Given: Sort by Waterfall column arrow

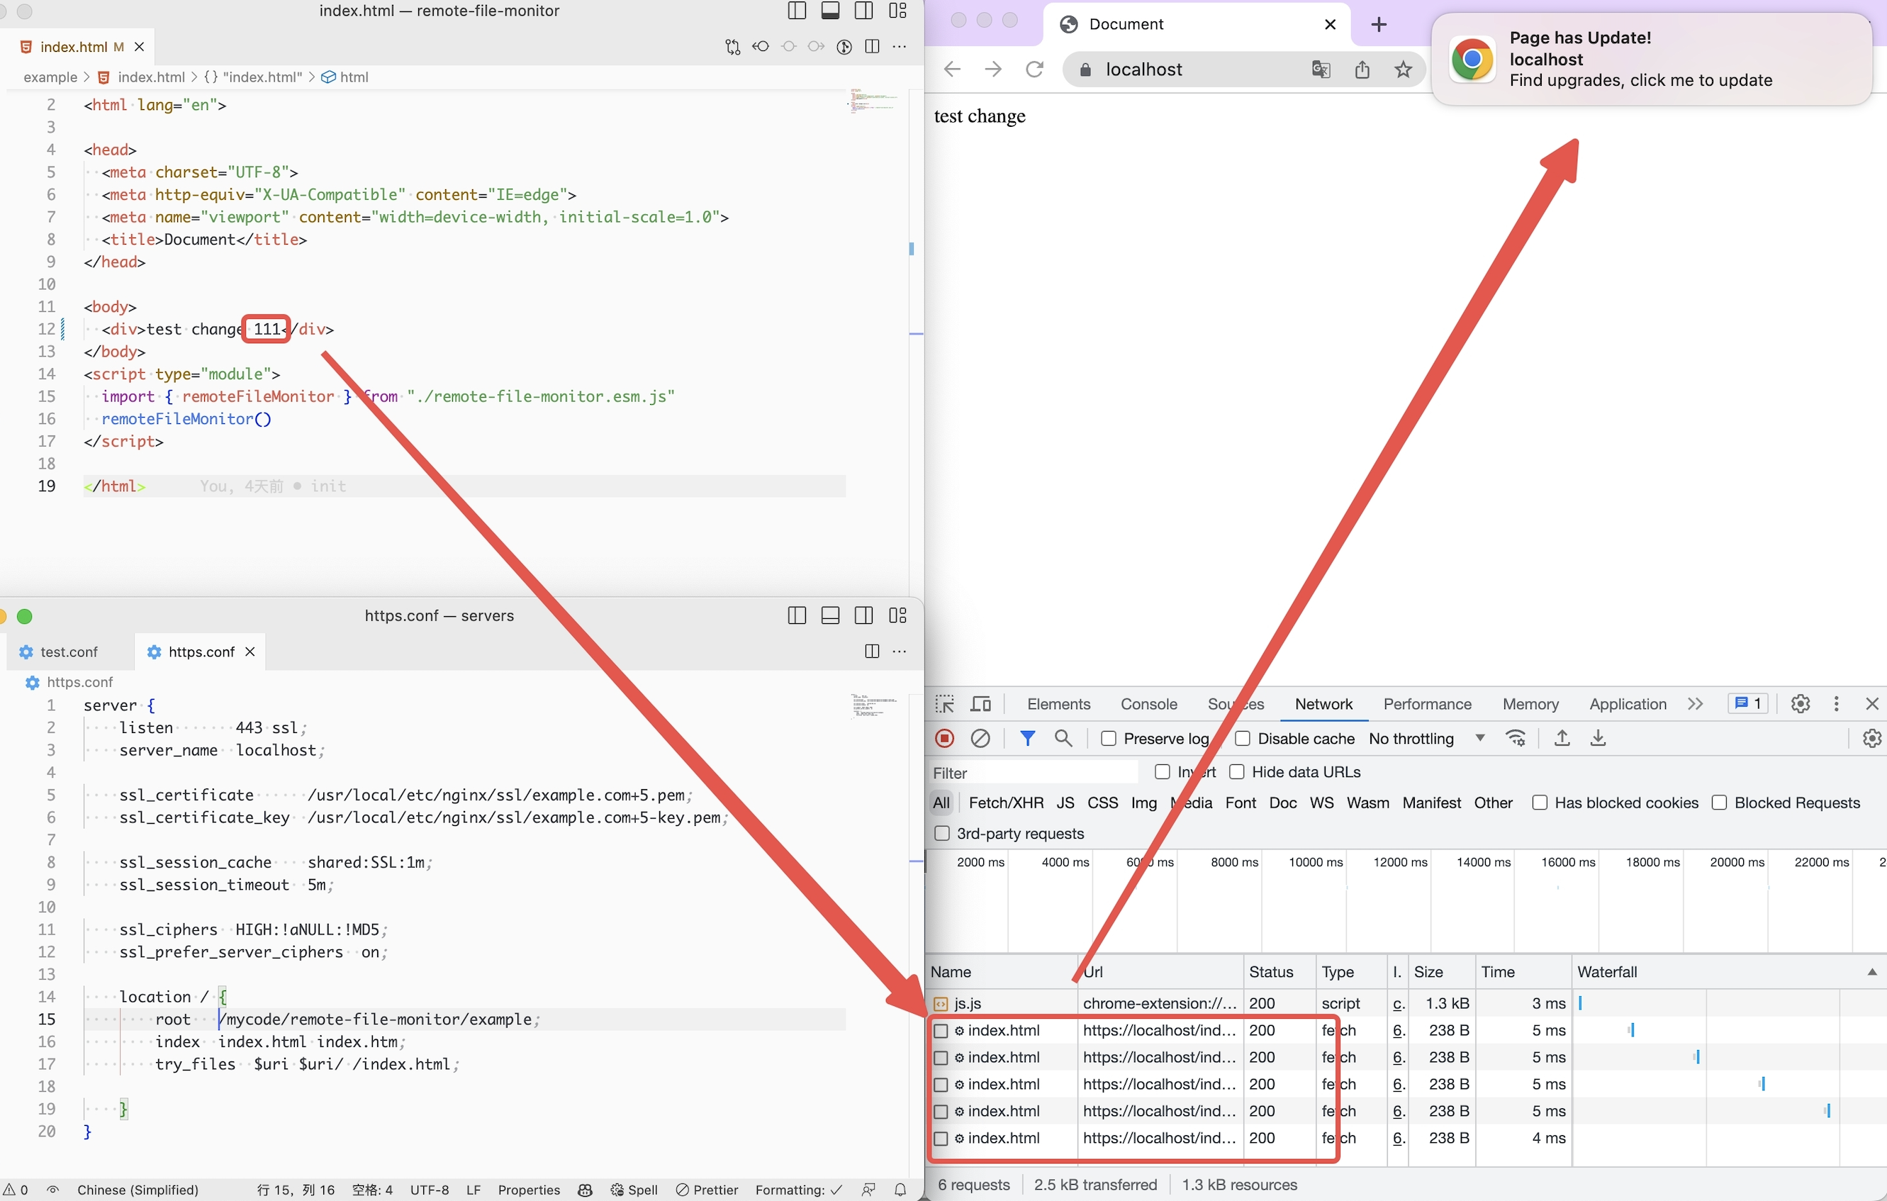Looking at the screenshot, I should 1871,972.
